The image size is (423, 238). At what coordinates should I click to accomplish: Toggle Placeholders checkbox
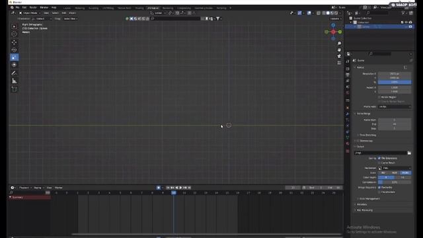379,192
